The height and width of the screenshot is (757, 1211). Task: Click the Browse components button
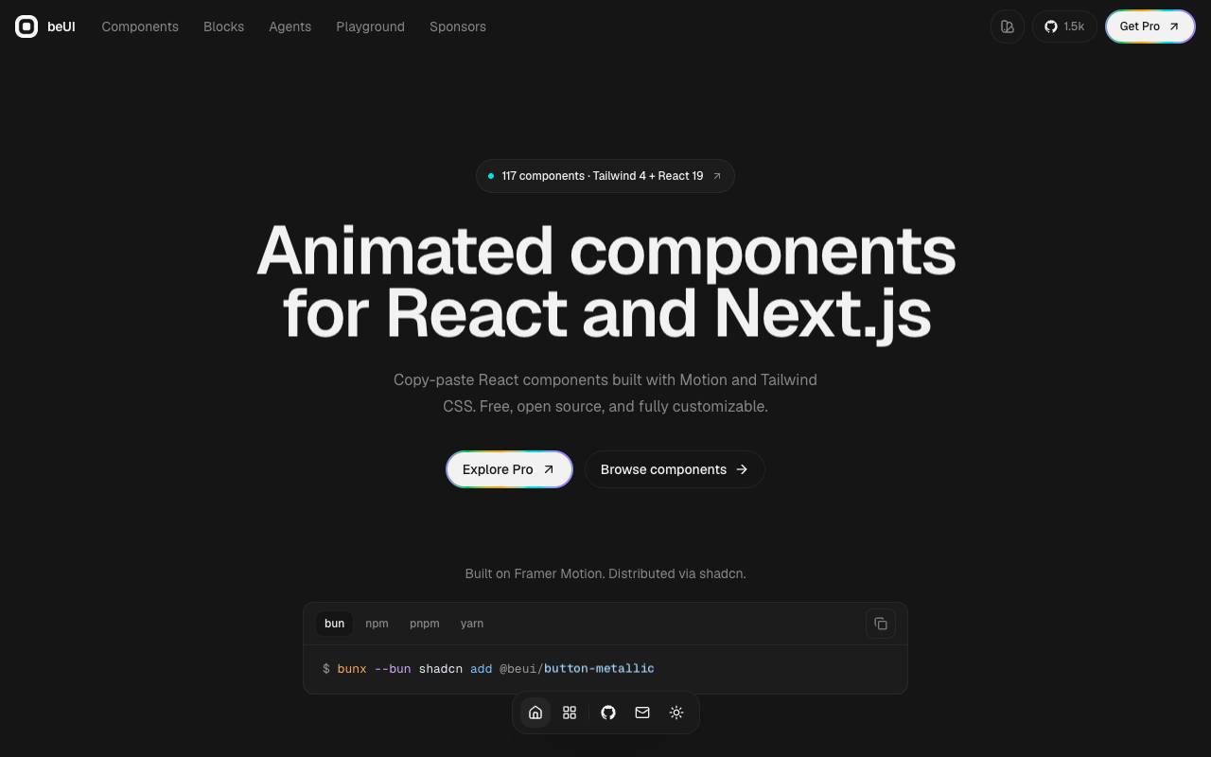click(x=675, y=469)
